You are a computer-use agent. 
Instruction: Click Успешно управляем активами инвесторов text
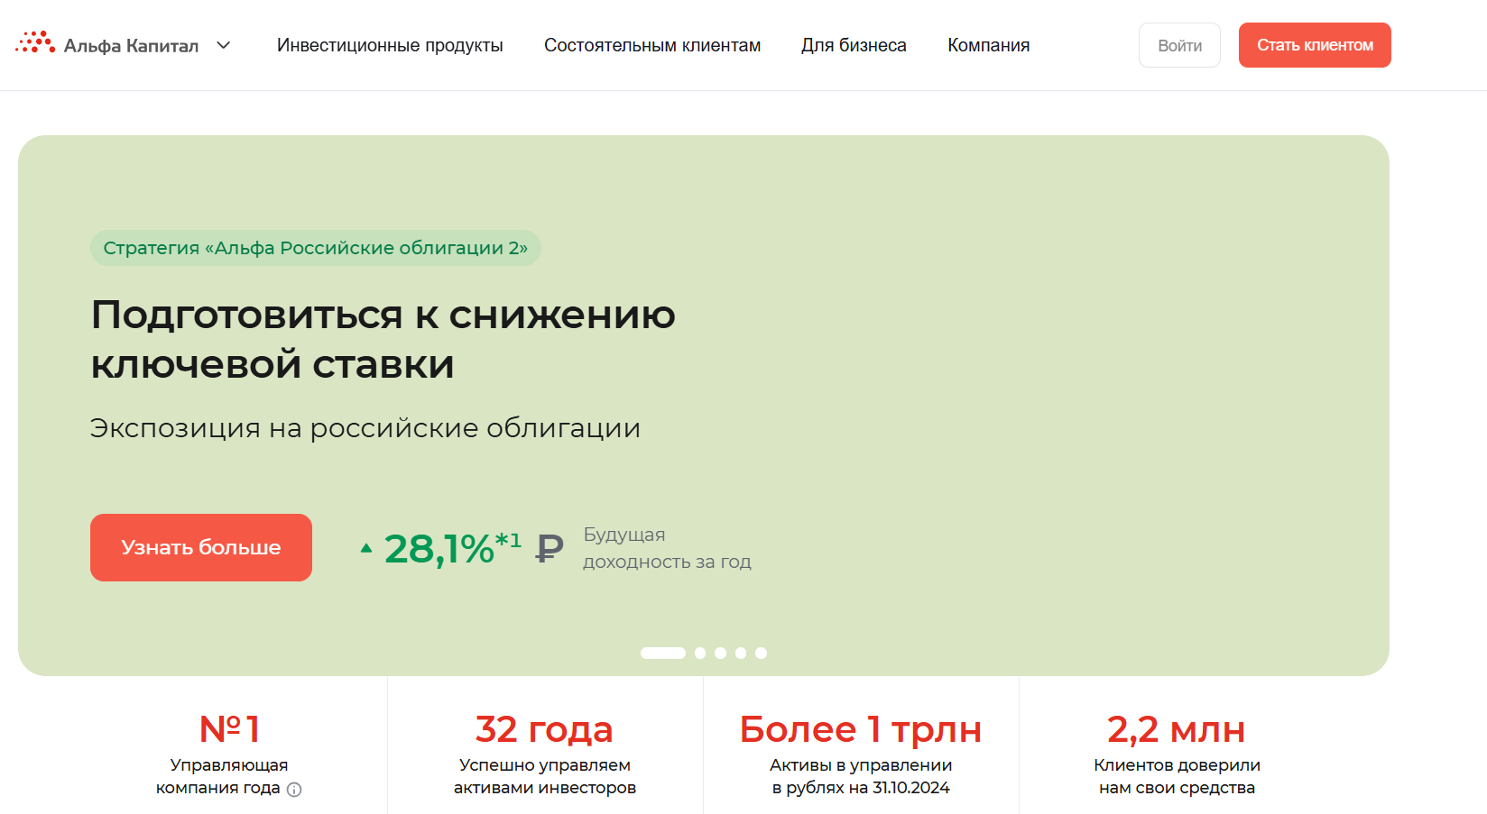[545, 776]
